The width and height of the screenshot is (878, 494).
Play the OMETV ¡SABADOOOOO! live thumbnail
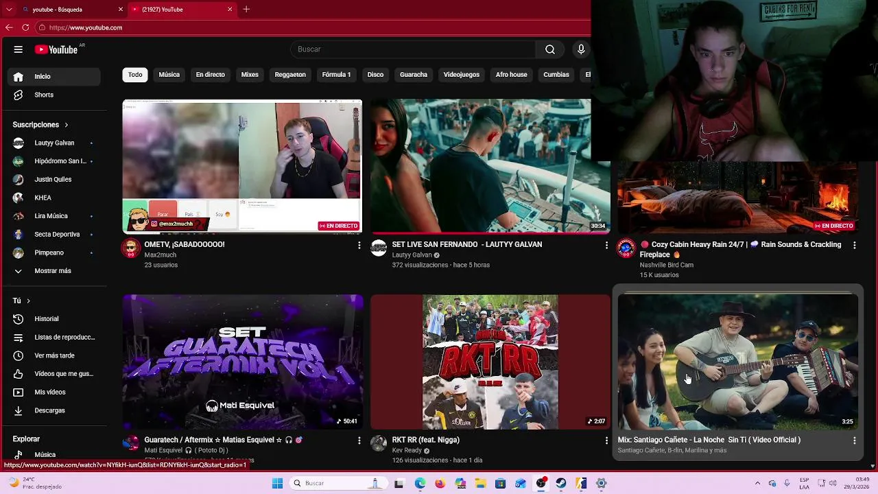point(242,167)
